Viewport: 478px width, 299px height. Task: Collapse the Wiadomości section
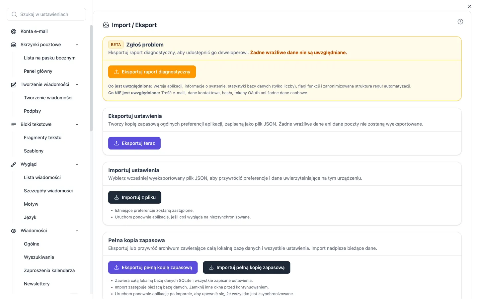coord(77,231)
